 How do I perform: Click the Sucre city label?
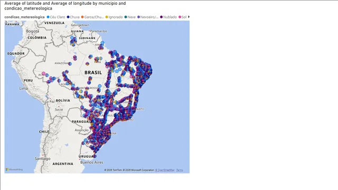[x=59, y=109]
